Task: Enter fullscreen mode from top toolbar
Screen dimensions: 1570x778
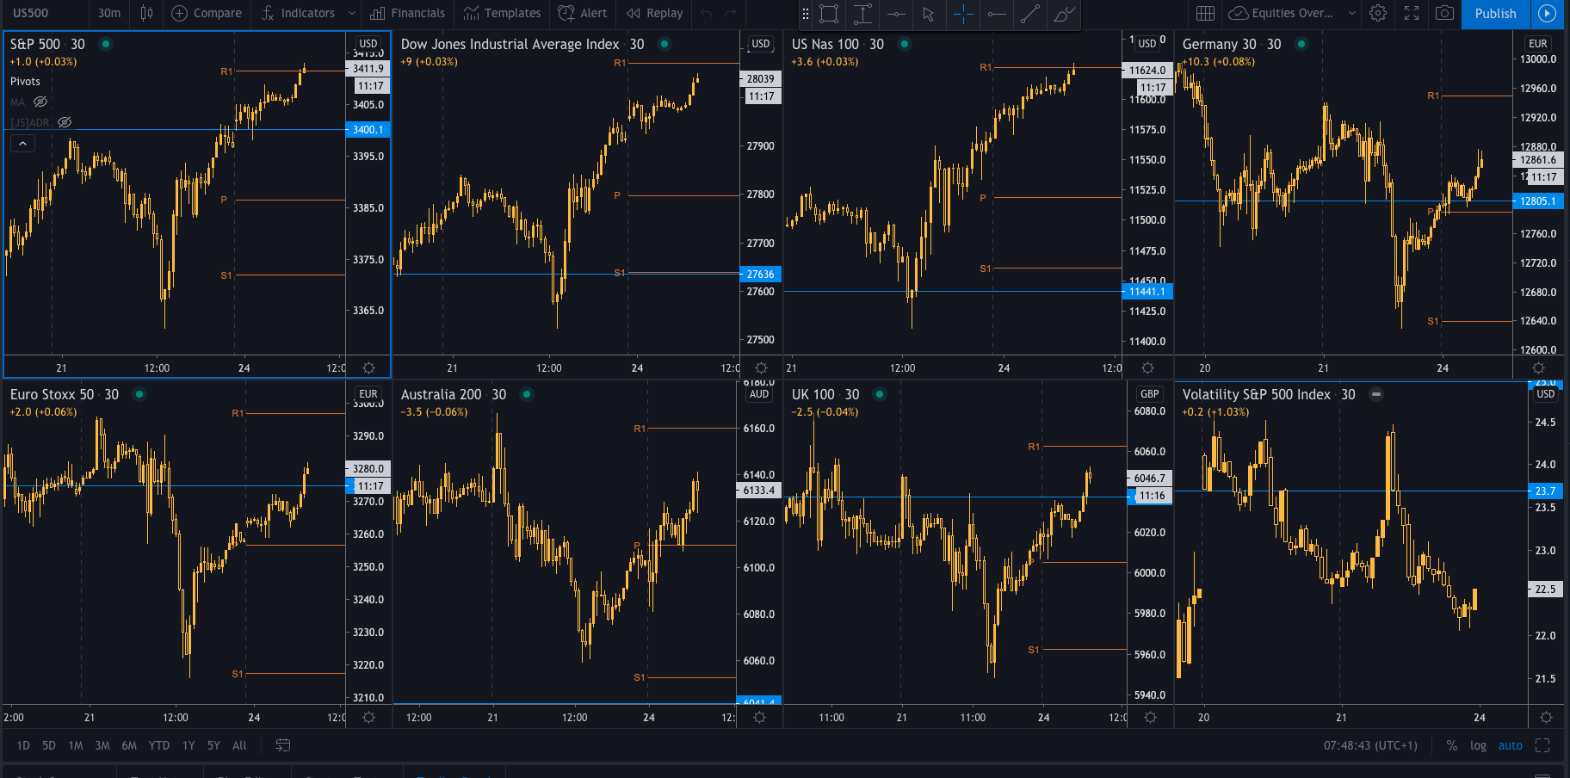Action: pyautogui.click(x=1412, y=13)
